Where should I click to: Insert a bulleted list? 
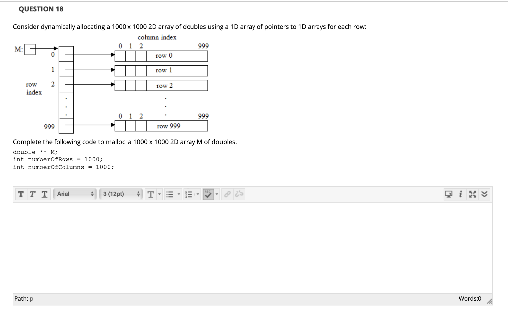(x=169, y=194)
